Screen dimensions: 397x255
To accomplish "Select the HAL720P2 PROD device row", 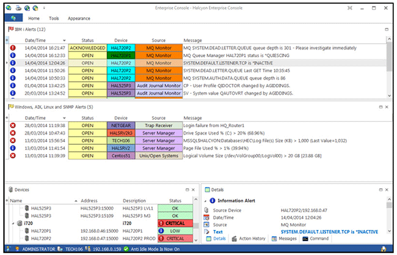I will tap(101, 238).
